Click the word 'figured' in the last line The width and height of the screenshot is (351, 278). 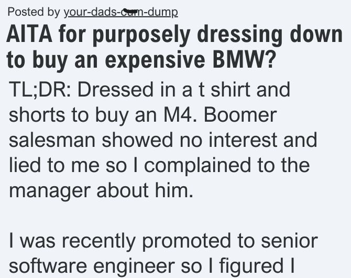(x=251, y=266)
